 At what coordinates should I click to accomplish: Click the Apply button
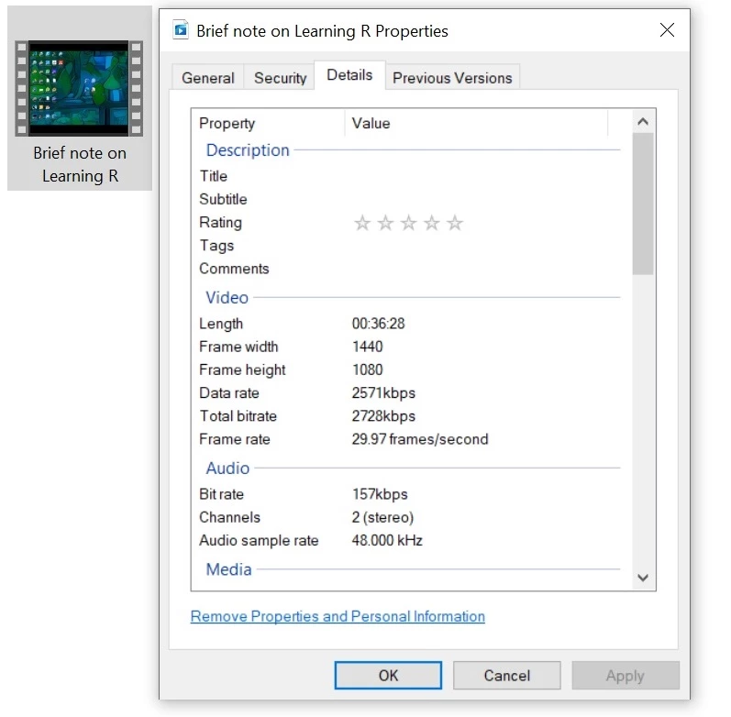coord(626,675)
